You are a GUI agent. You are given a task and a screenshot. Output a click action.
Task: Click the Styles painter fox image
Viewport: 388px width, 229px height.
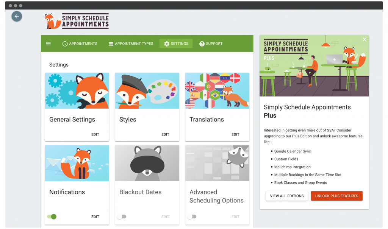[x=147, y=90]
